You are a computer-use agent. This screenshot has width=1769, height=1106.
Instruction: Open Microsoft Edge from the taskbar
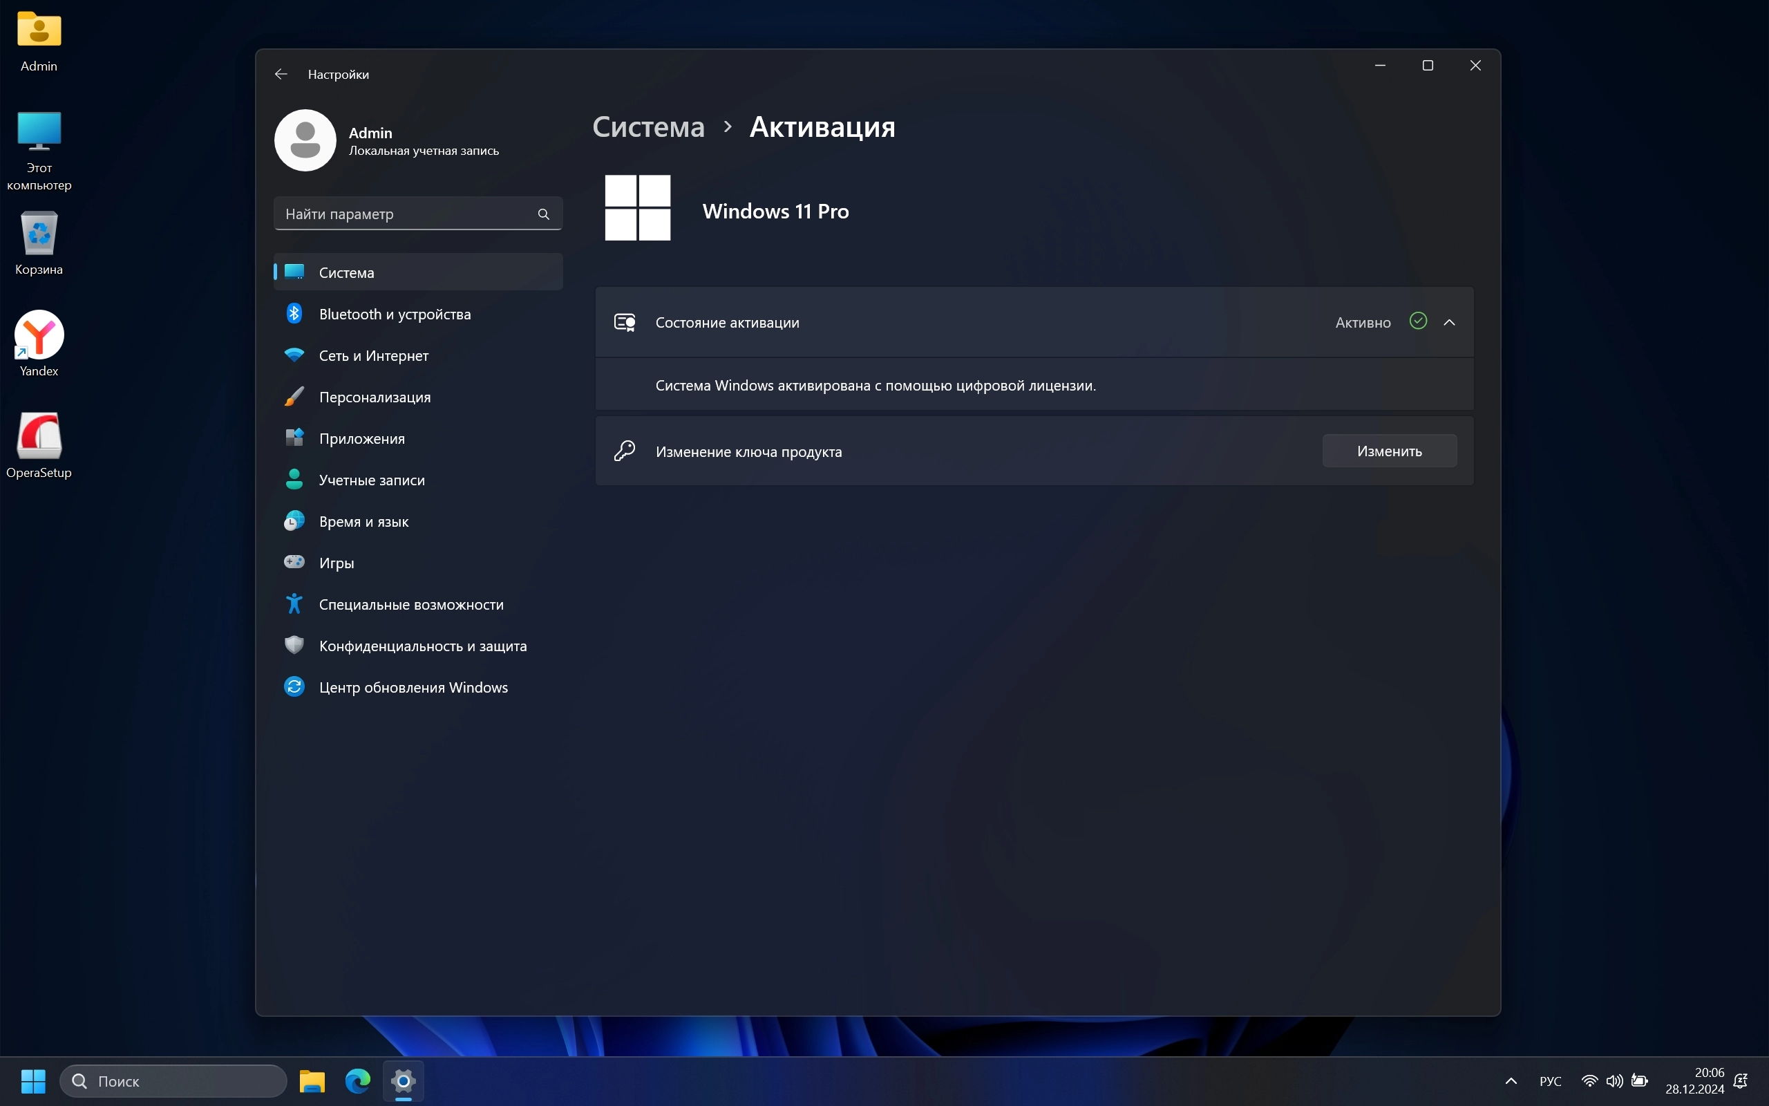357,1081
